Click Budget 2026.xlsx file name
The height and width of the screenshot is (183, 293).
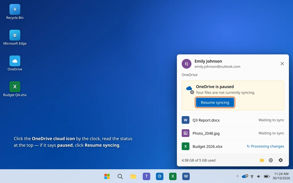click(207, 146)
